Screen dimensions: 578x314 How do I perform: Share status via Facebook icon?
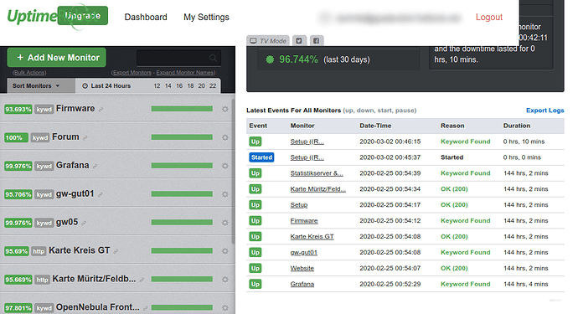pyautogui.click(x=317, y=40)
